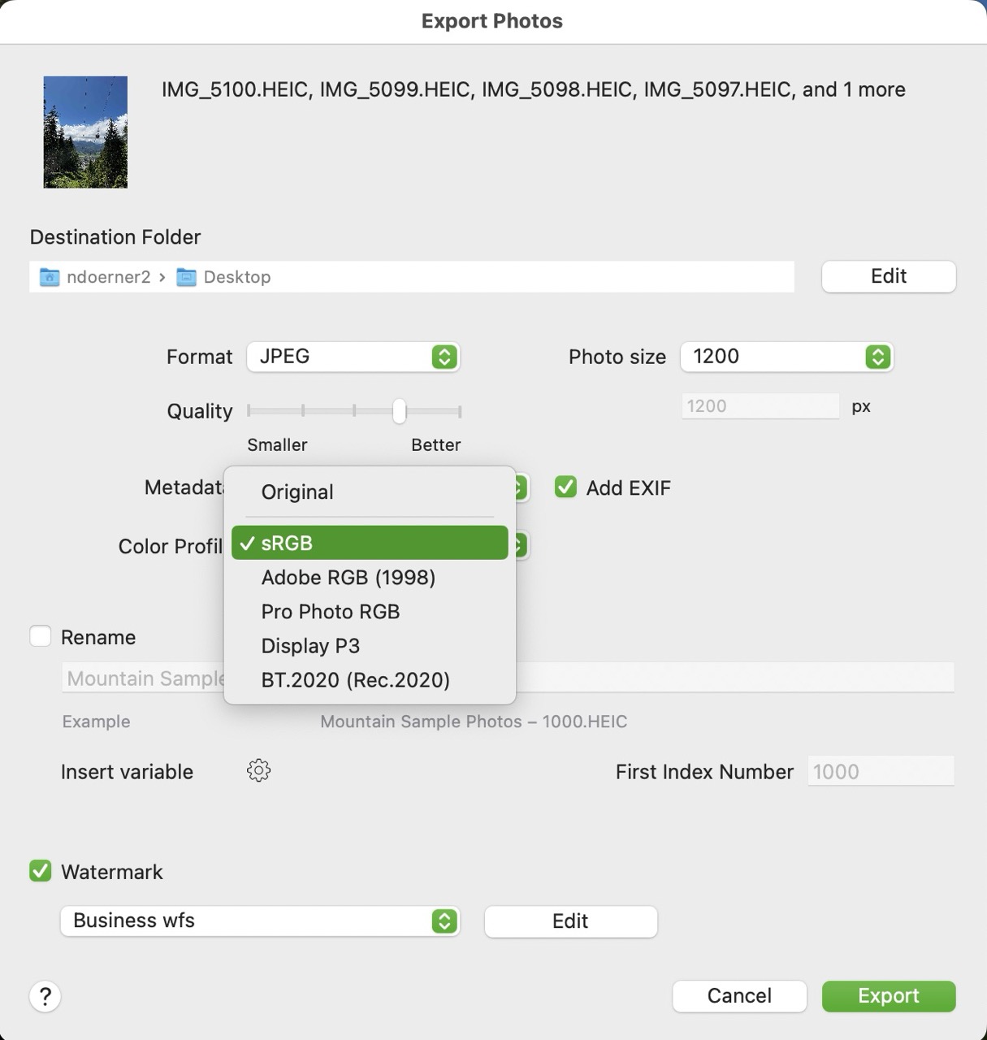The image size is (987, 1040).
Task: Uncheck the Add EXIF option
Action: click(x=565, y=487)
